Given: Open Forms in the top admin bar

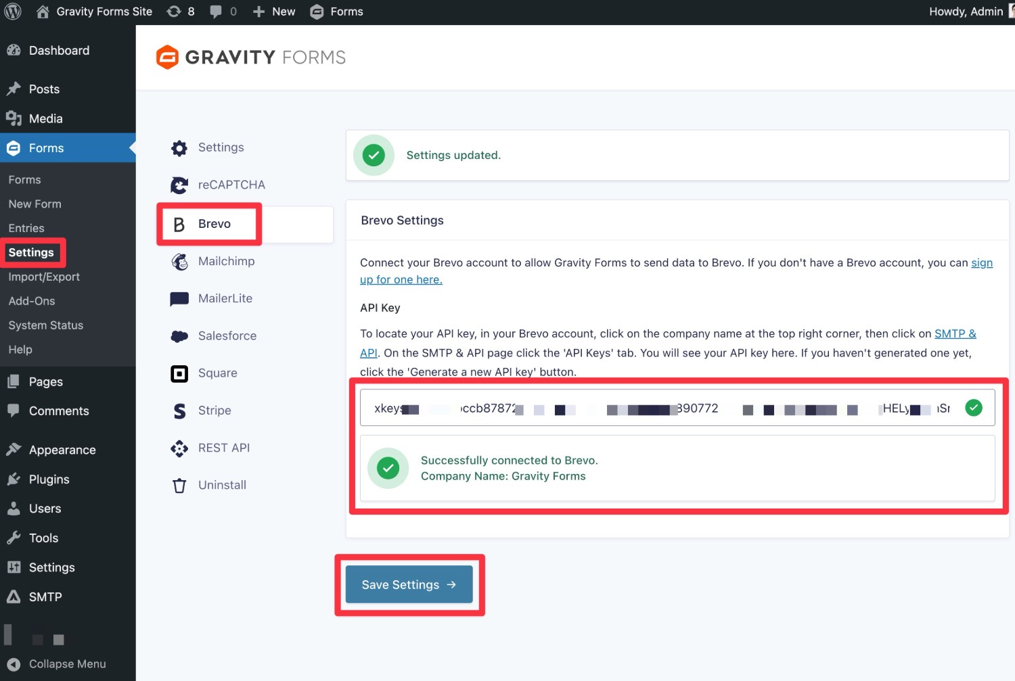Looking at the screenshot, I should click(337, 11).
